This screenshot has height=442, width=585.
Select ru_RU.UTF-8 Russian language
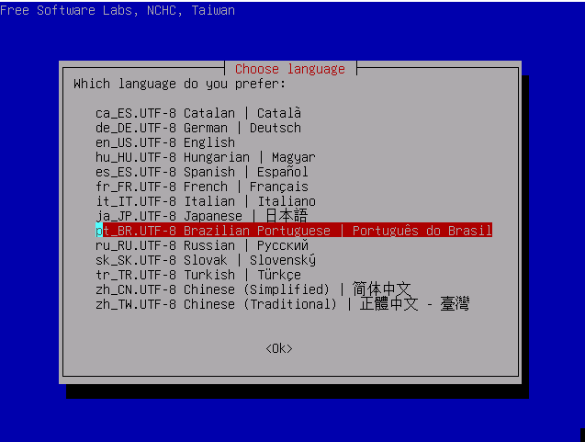[x=202, y=245]
